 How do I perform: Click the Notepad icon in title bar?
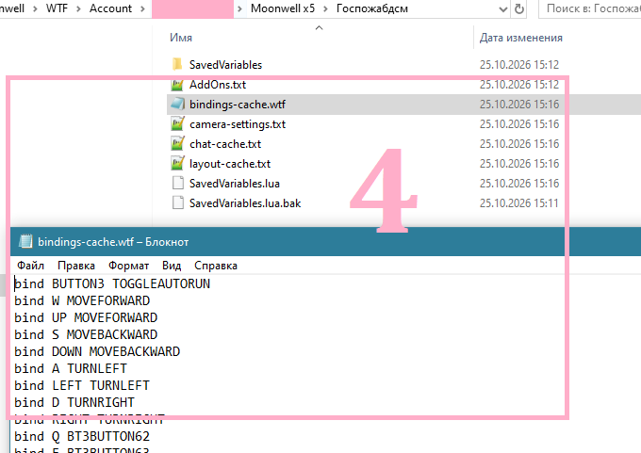(25, 242)
